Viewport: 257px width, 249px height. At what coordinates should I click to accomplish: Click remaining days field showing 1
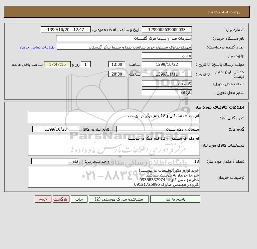[85, 65]
